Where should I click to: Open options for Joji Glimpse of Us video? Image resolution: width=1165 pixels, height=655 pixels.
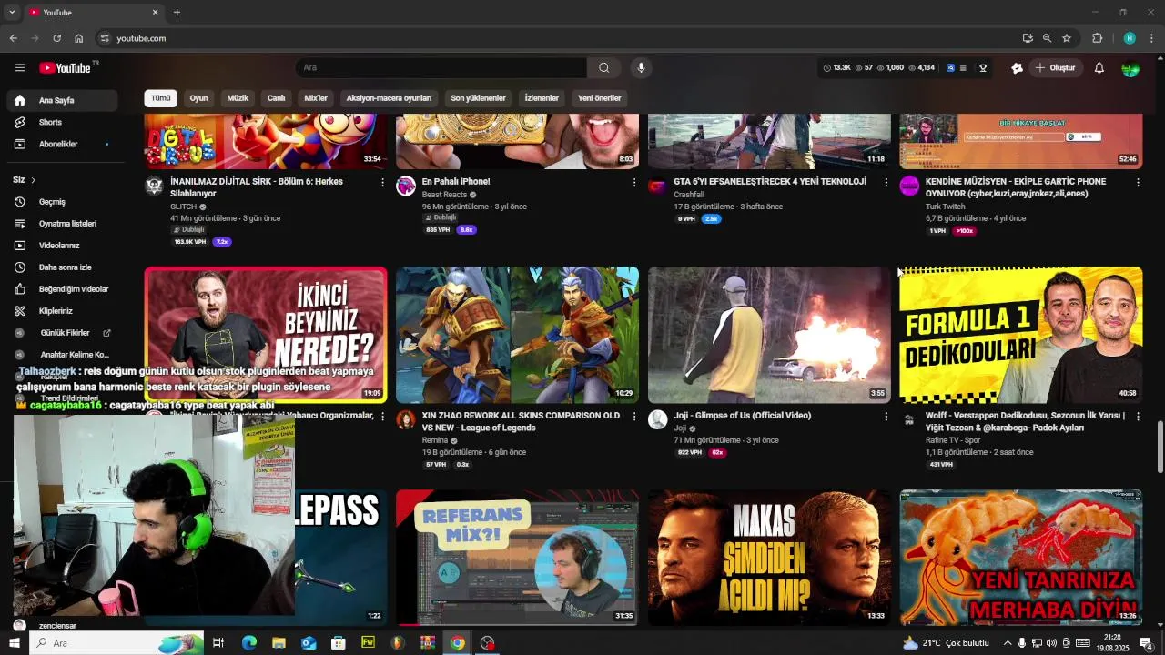coord(886,416)
